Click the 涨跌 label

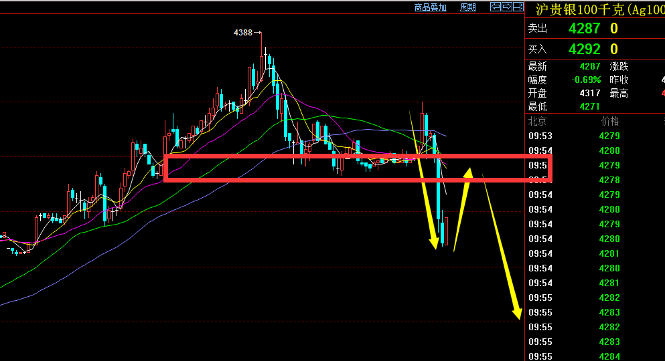pos(619,66)
